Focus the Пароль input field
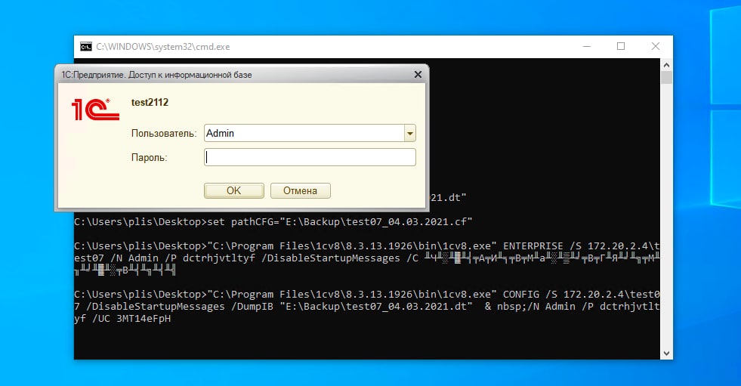This screenshot has width=741, height=386. point(310,157)
